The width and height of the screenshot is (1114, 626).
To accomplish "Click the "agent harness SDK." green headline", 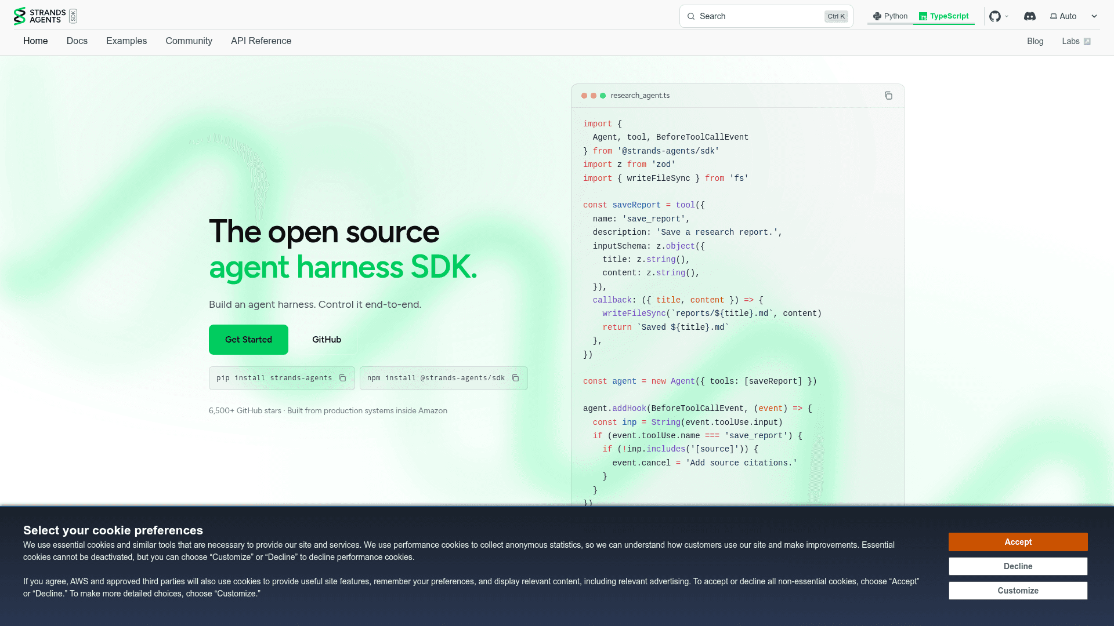I will tap(343, 267).
